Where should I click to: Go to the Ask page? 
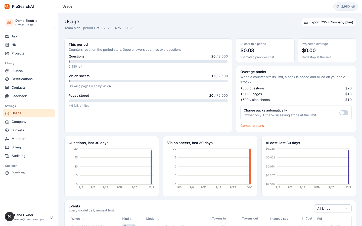coord(29,36)
